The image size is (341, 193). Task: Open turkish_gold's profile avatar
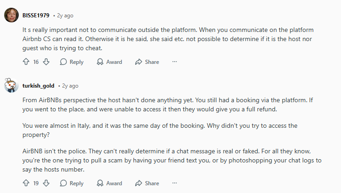pos(11,85)
